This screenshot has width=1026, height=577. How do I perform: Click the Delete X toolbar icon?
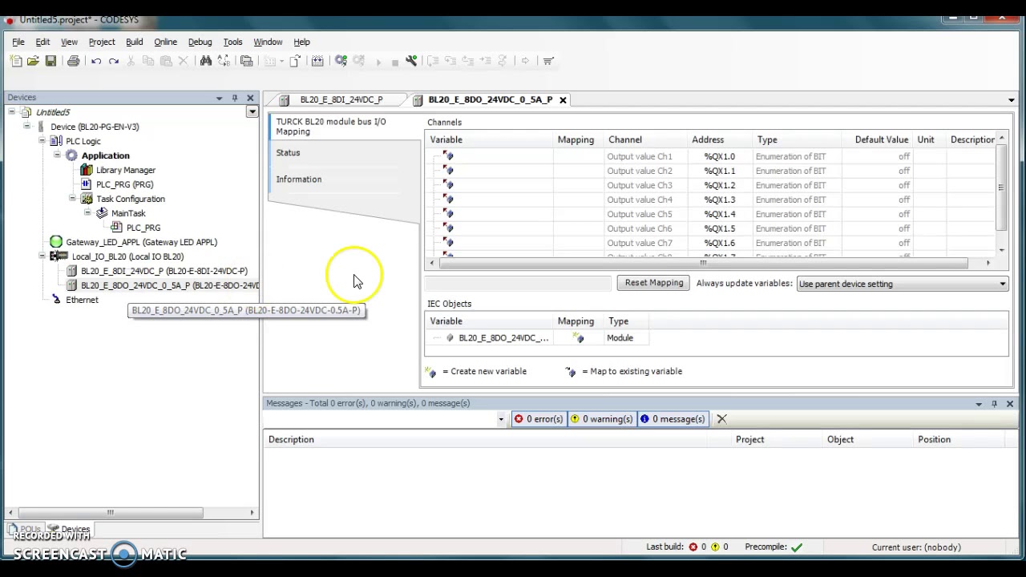tap(183, 61)
